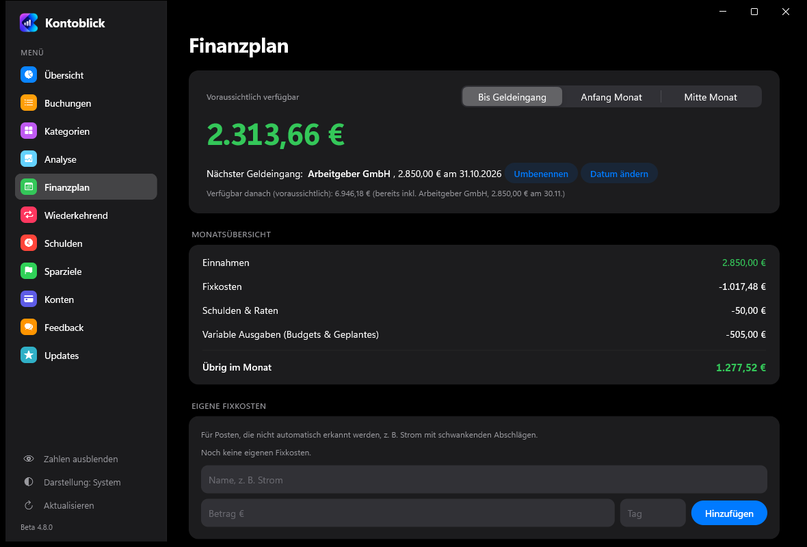Open the Analyse page
This screenshot has width=807, height=547.
point(86,159)
